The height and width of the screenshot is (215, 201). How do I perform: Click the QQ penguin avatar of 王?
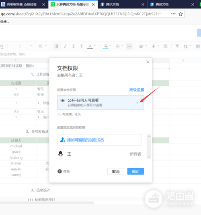[x=60, y=154]
